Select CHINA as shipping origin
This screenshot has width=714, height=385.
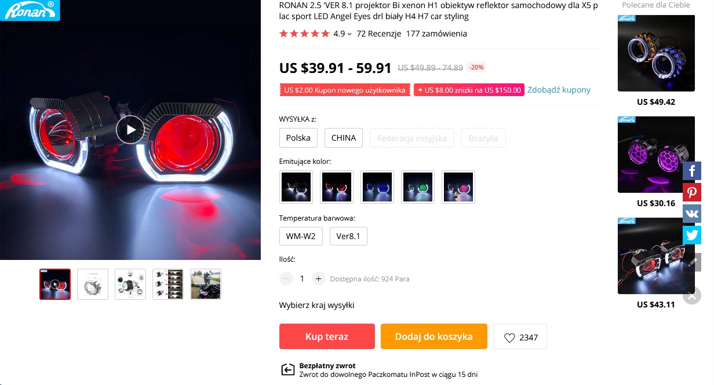coord(344,138)
